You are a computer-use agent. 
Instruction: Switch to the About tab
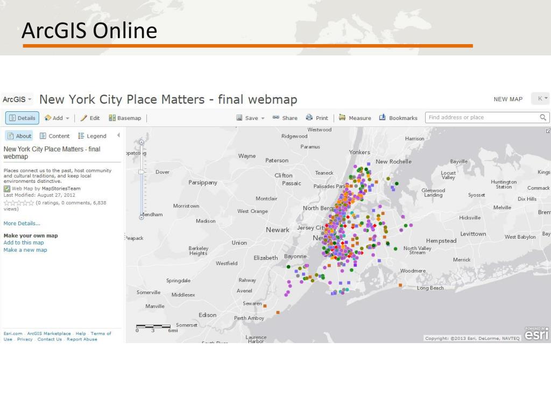pos(20,136)
